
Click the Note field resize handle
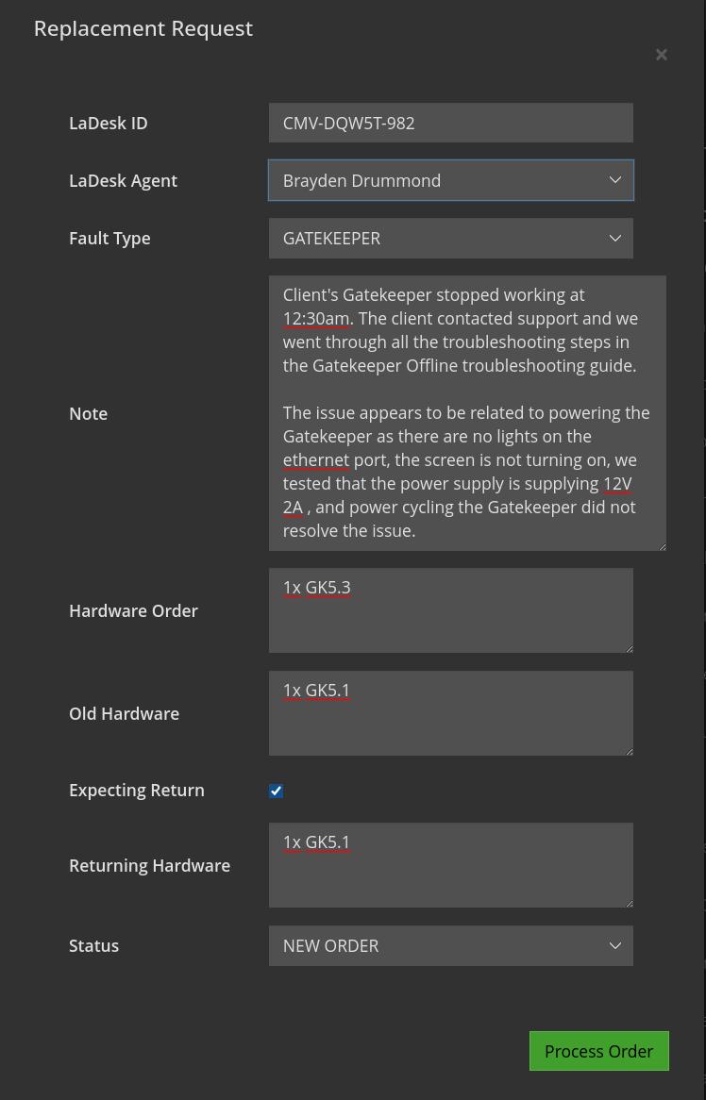[x=661, y=545]
